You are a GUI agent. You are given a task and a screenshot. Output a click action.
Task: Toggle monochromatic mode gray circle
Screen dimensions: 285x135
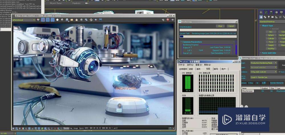coord(62,20)
